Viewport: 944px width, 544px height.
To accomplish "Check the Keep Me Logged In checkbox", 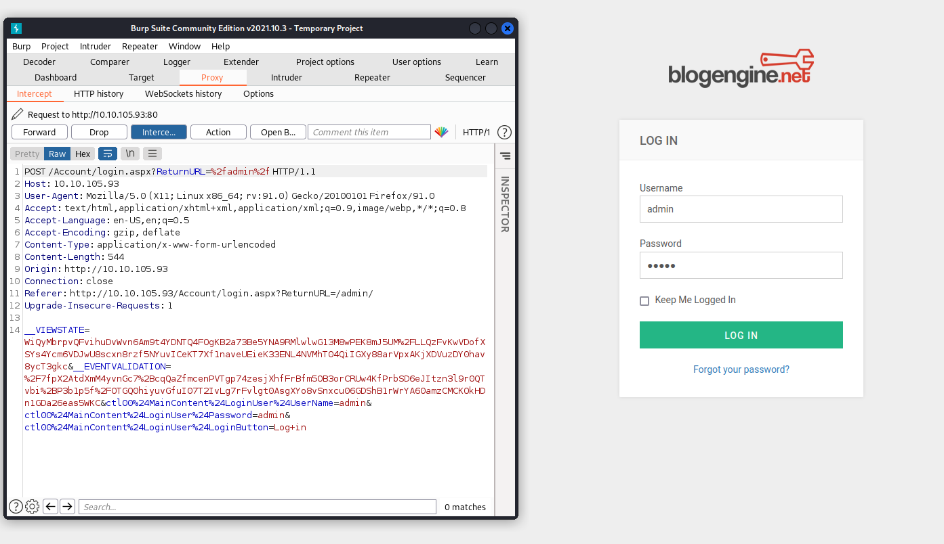I will click(x=644, y=300).
